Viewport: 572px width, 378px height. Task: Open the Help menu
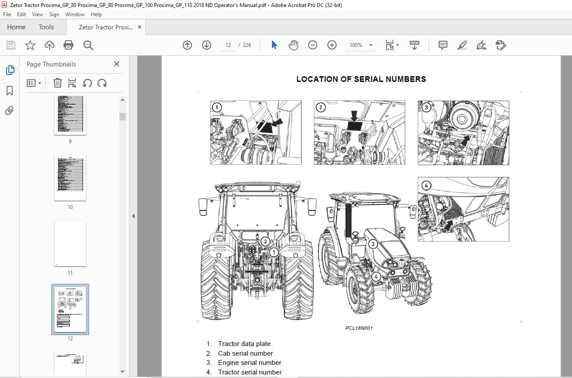pyautogui.click(x=96, y=14)
